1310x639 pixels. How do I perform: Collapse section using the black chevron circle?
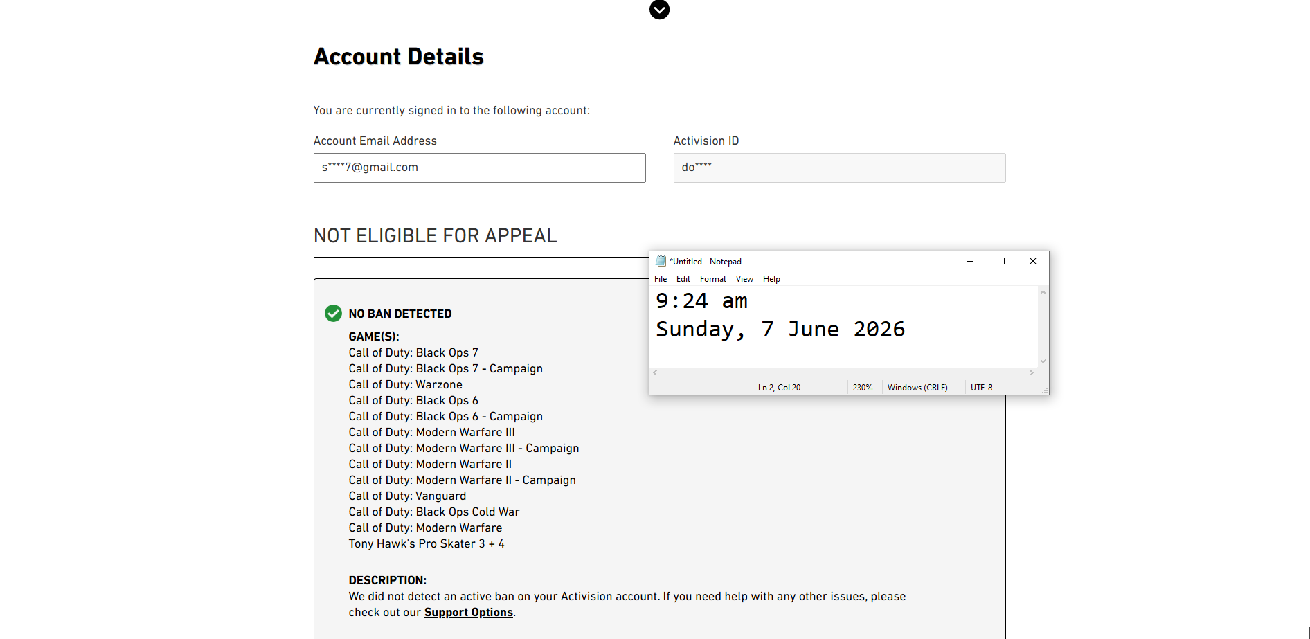coord(659,10)
